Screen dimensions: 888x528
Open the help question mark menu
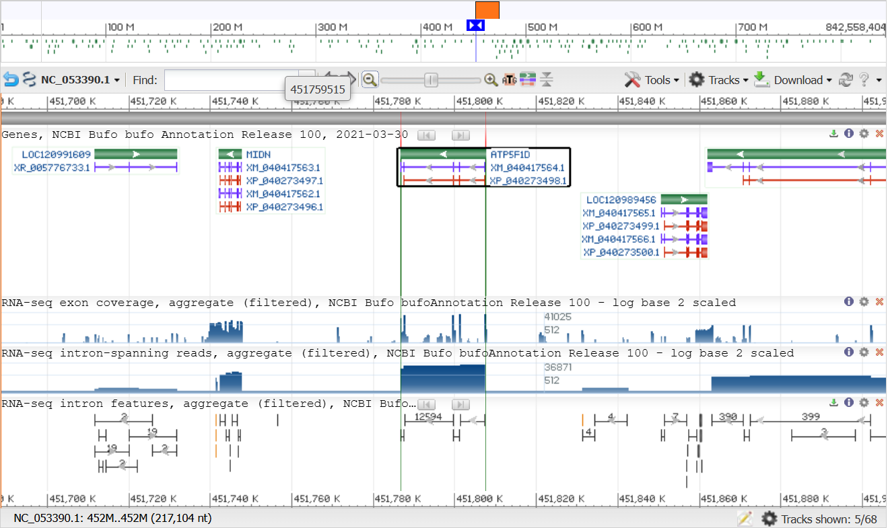(x=864, y=80)
